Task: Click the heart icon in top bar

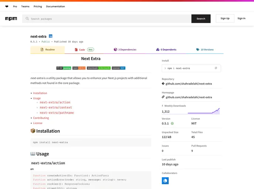Action: 7,6
